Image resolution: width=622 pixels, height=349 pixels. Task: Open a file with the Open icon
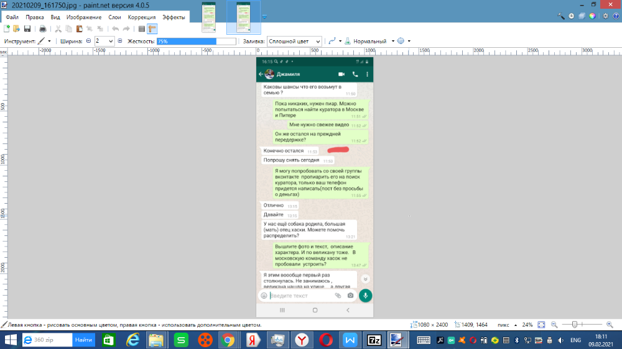point(17,29)
